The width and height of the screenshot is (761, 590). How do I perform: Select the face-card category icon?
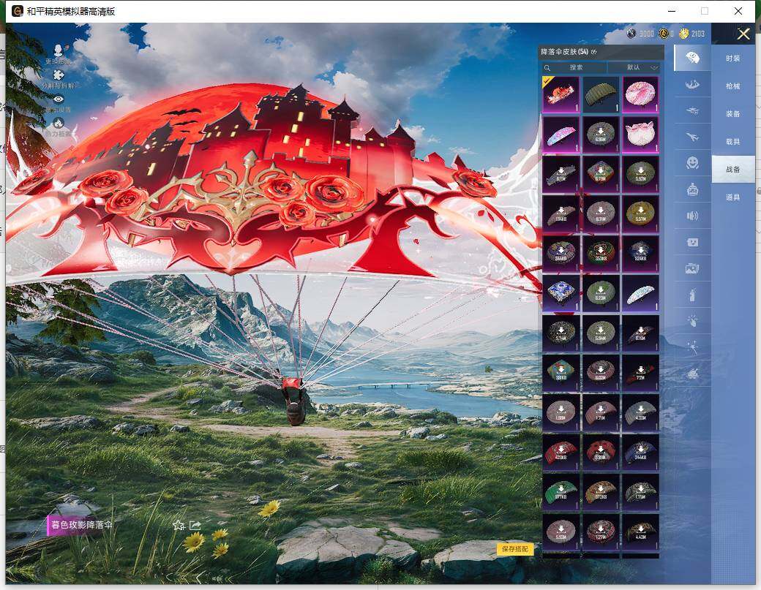point(692,242)
